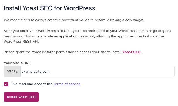The image size is (178, 106).
Task: Click the word "WordPress" in the heading
Action: (79, 8)
